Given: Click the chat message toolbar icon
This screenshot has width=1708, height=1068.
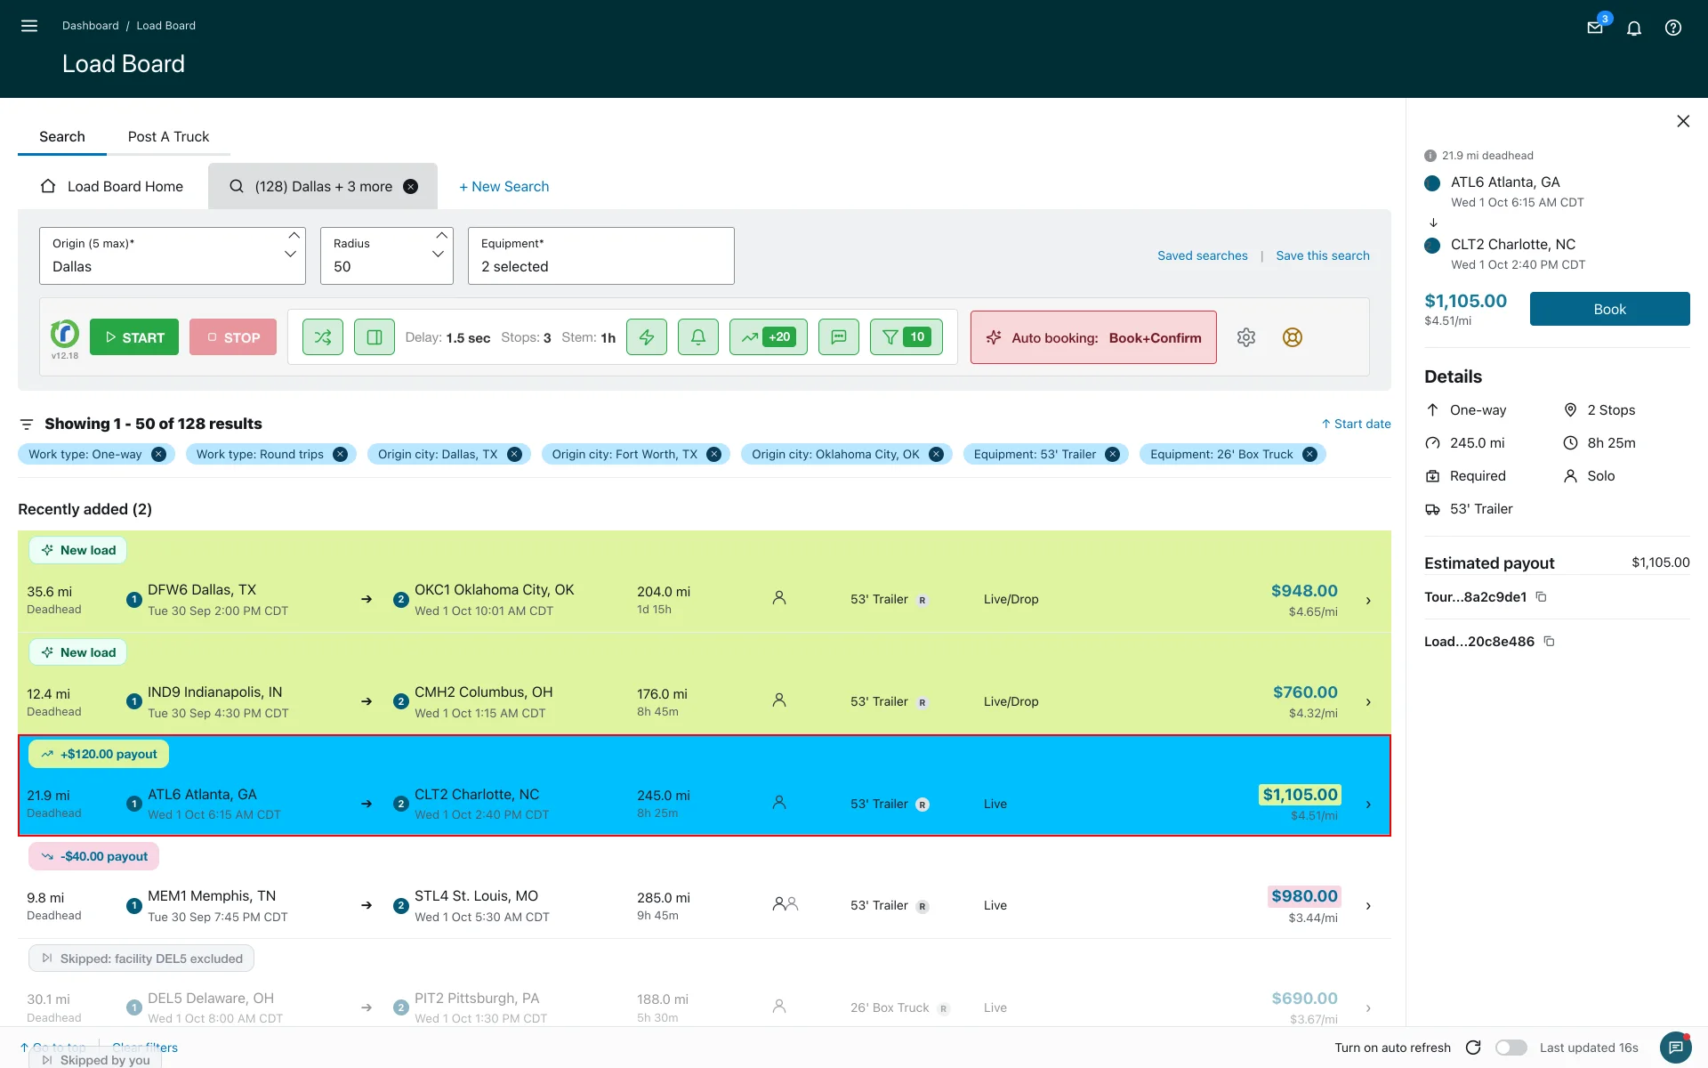Looking at the screenshot, I should (x=839, y=337).
